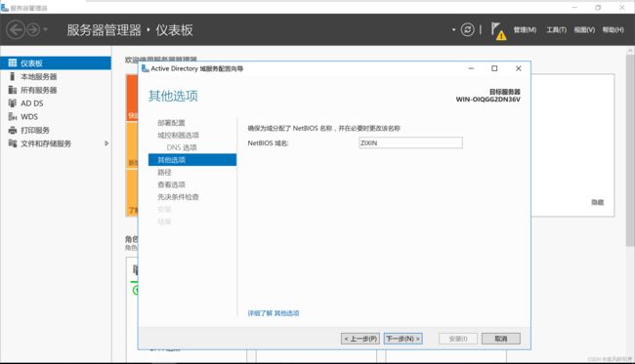Click the 本地服务器 sidebar icon
635x364 pixels.
click(13, 76)
